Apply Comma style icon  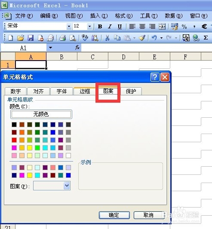coord(194,27)
